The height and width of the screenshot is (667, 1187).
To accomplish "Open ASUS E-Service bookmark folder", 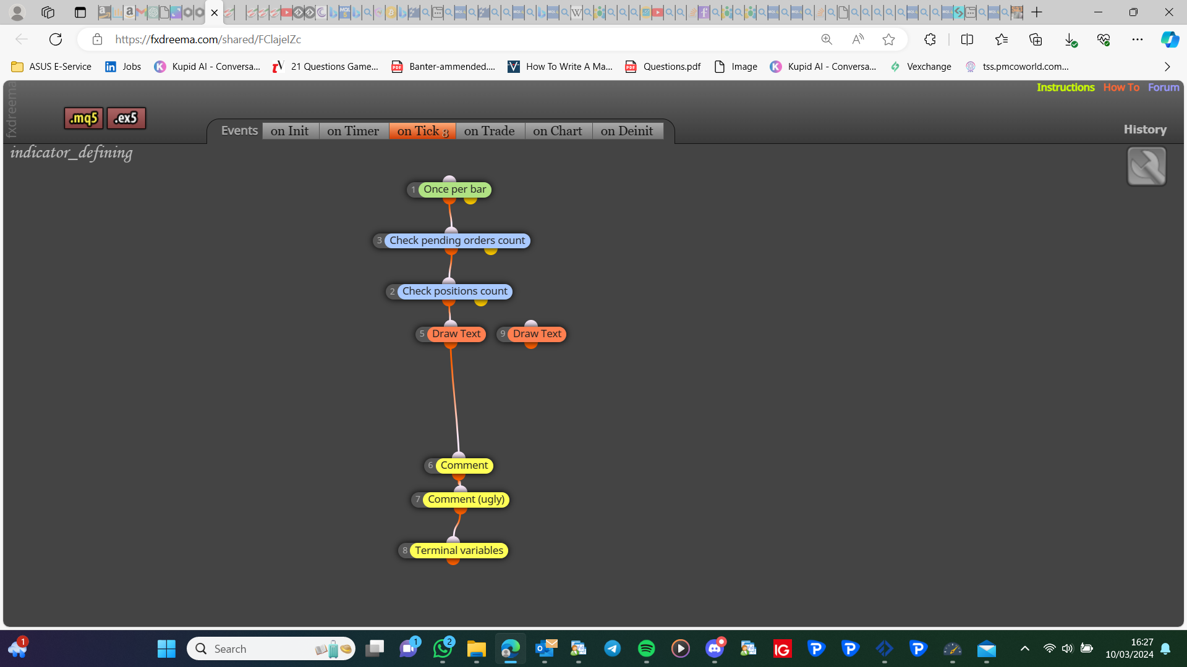I will tap(51, 67).
